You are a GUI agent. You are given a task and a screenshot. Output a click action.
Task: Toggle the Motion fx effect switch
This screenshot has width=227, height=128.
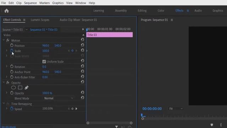[x=8, y=40]
